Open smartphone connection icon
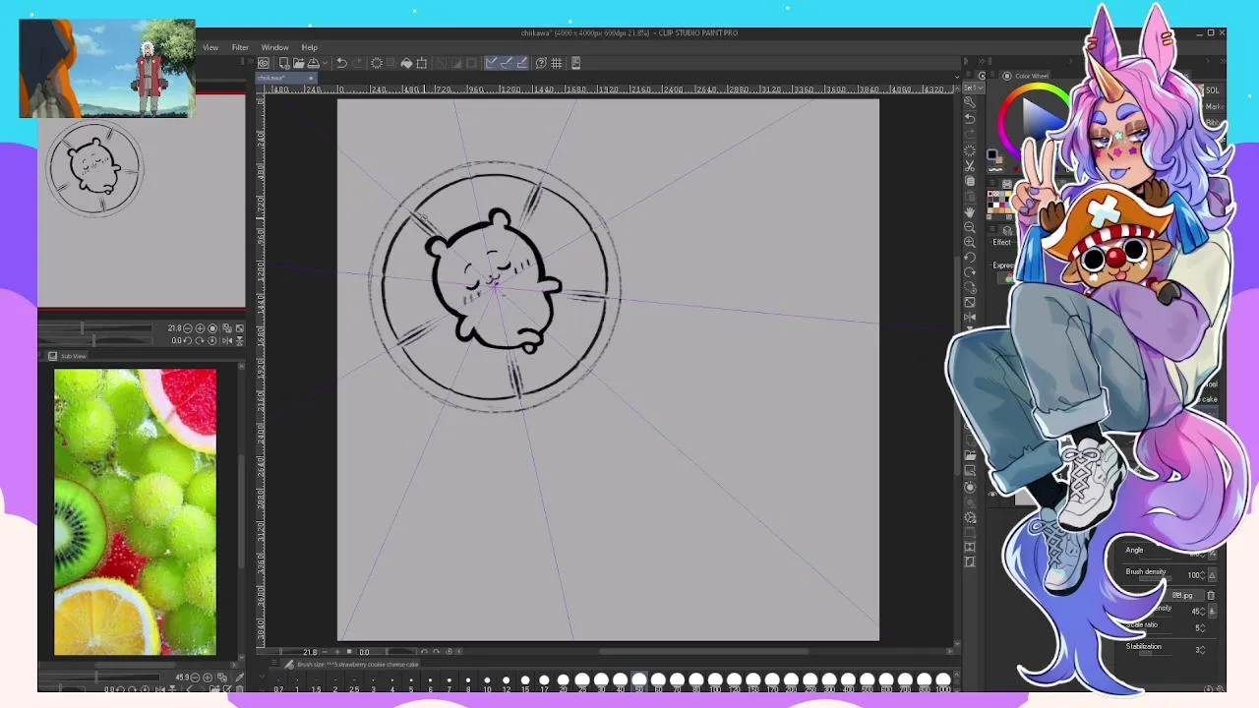Image resolution: width=1259 pixels, height=708 pixels. (x=575, y=63)
